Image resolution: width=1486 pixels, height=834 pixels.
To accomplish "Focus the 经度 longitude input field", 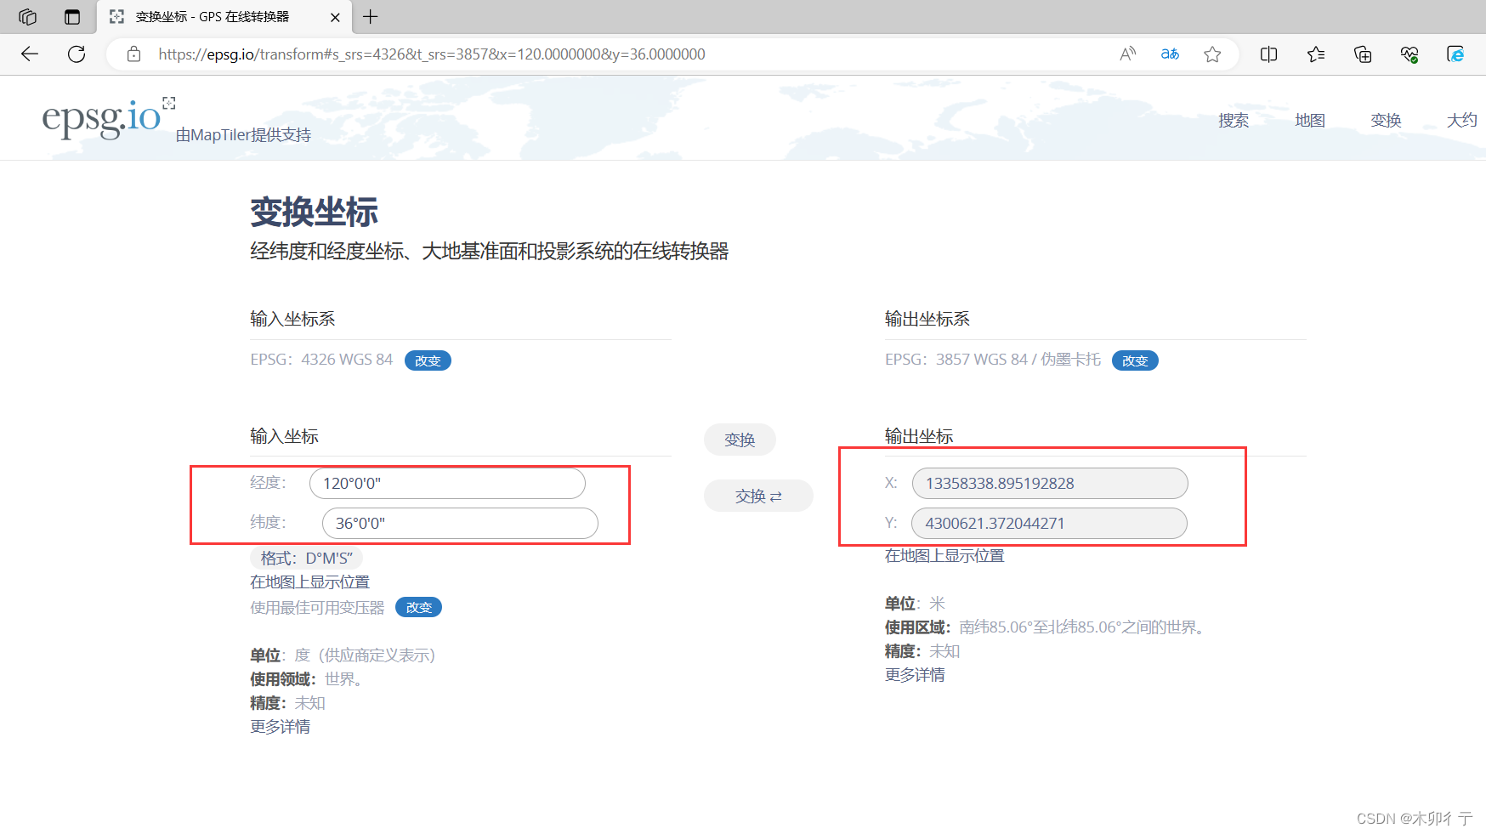I will (447, 483).
